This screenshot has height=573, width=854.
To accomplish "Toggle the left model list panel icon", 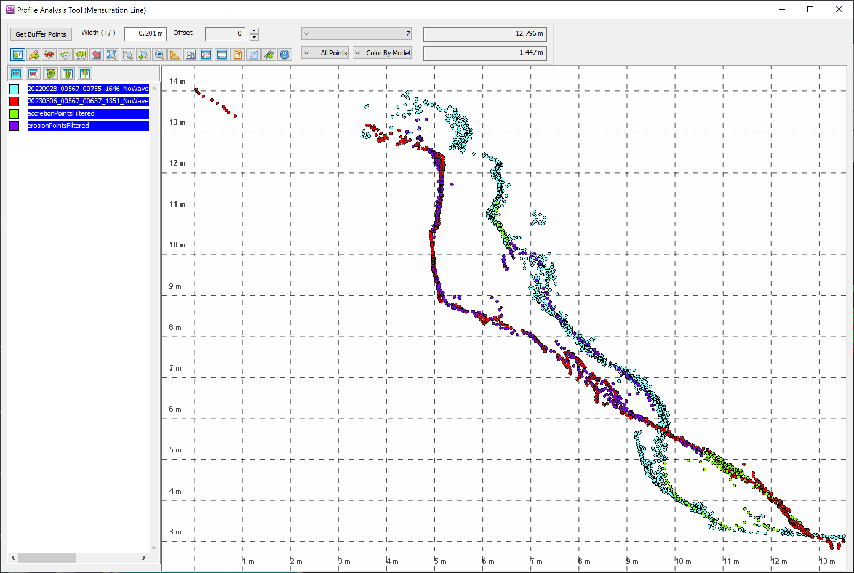I will pos(18,55).
